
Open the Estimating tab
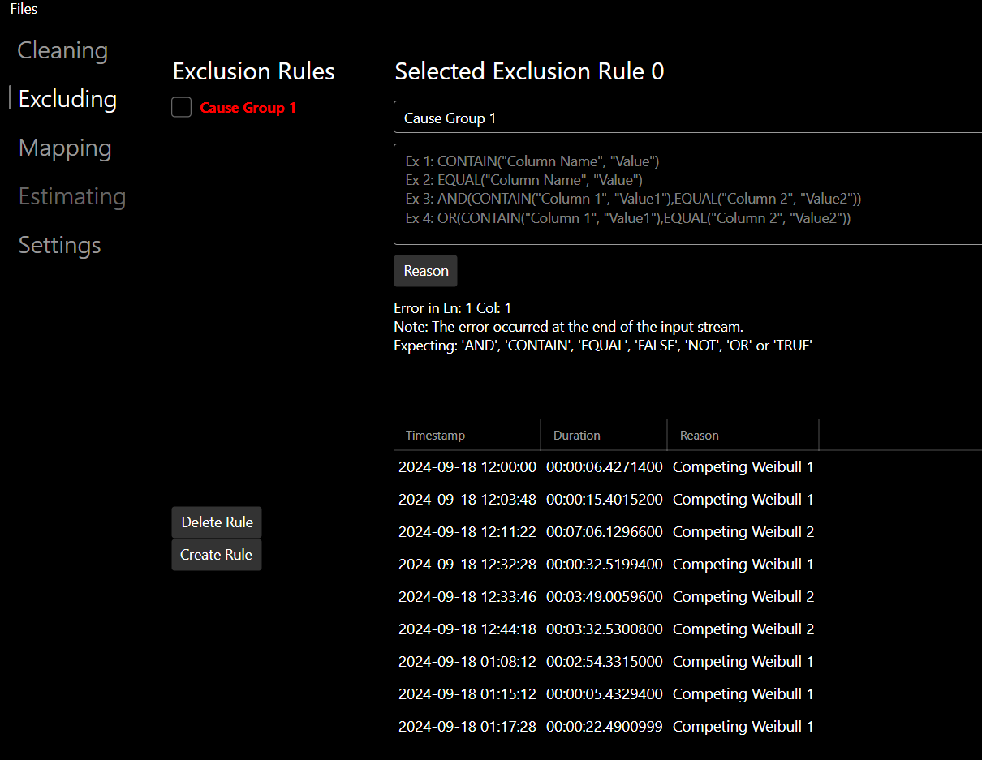point(72,196)
